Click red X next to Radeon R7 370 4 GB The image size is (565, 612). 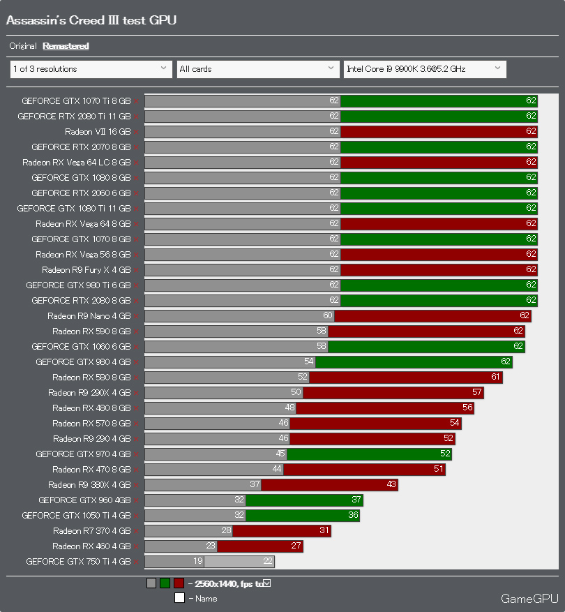point(136,531)
